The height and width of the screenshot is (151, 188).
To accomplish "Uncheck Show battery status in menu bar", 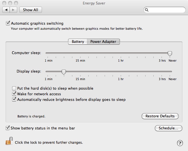I will pyautogui.click(x=8, y=128).
